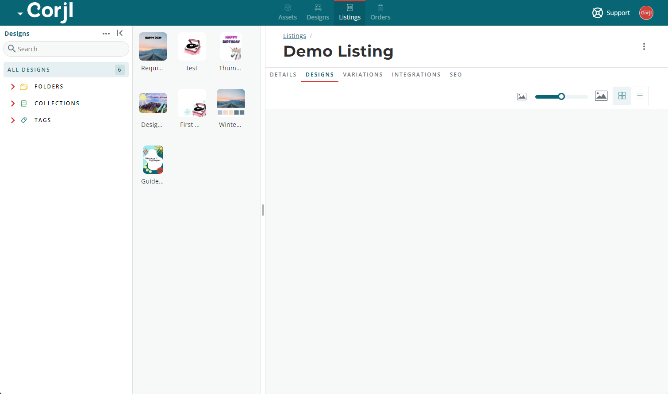Go back via the Listings breadcrumb link
This screenshot has height=394, width=668.
(x=294, y=35)
